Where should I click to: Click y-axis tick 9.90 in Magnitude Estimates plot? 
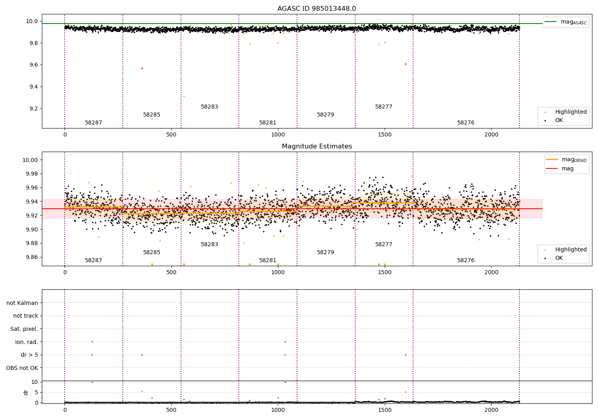(31, 229)
